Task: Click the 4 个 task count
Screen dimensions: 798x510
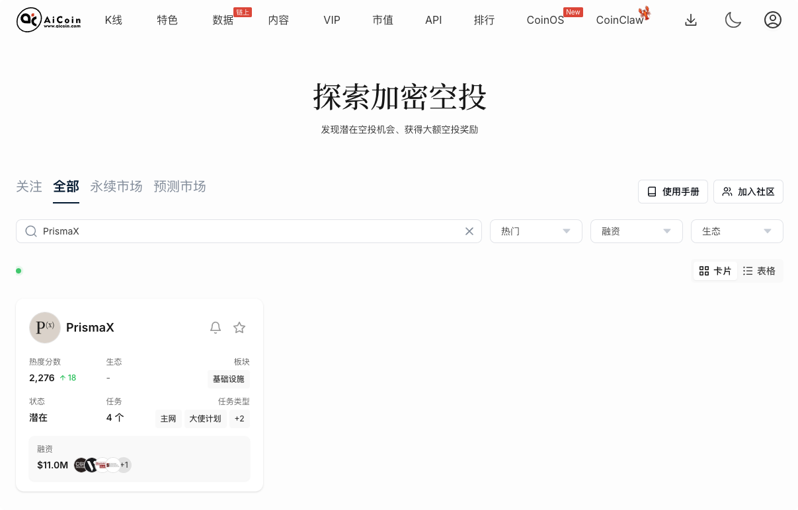Action: point(115,418)
